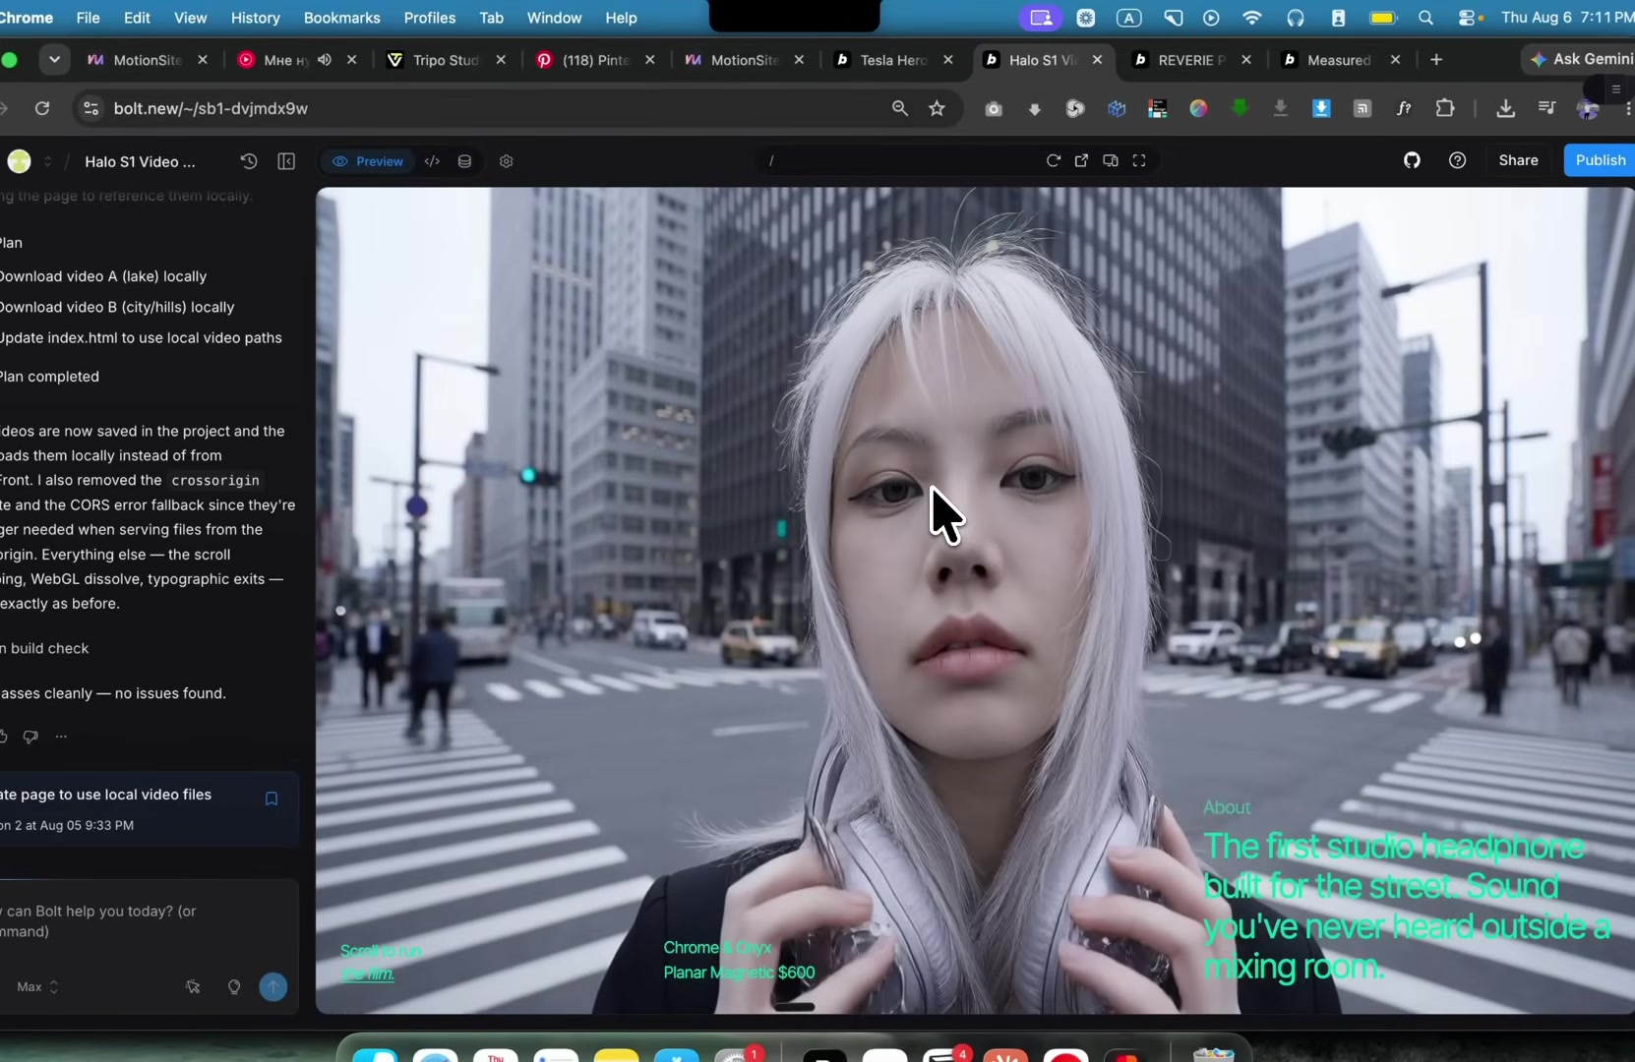
Task: Open GitHub integration icon
Action: coord(1412,160)
